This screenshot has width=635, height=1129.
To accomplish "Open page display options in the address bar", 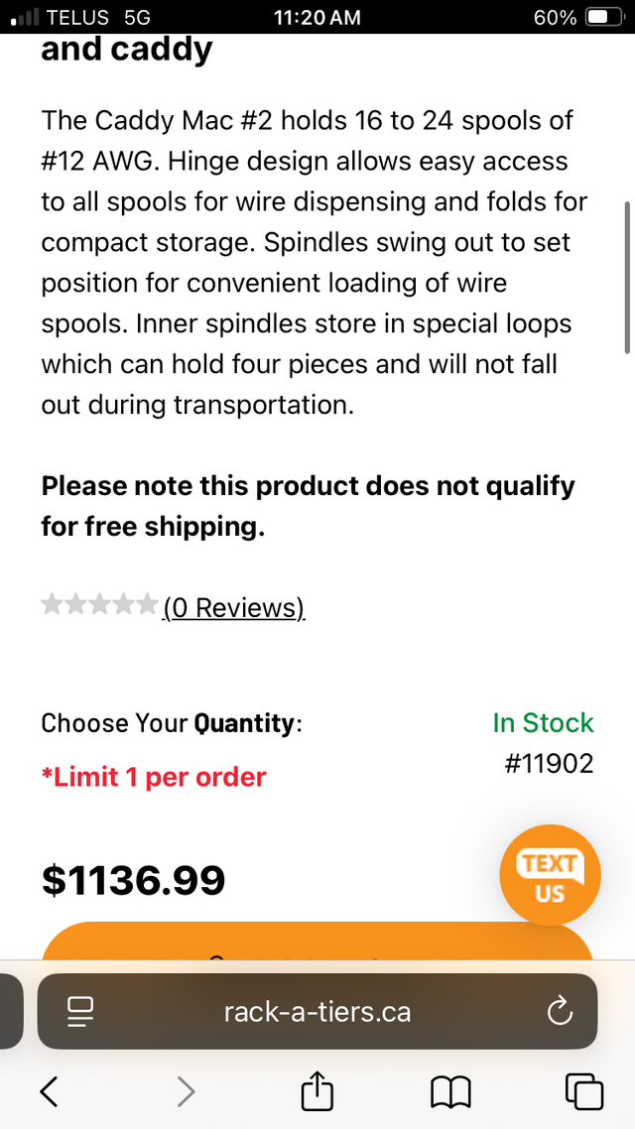I will pyautogui.click(x=80, y=1011).
